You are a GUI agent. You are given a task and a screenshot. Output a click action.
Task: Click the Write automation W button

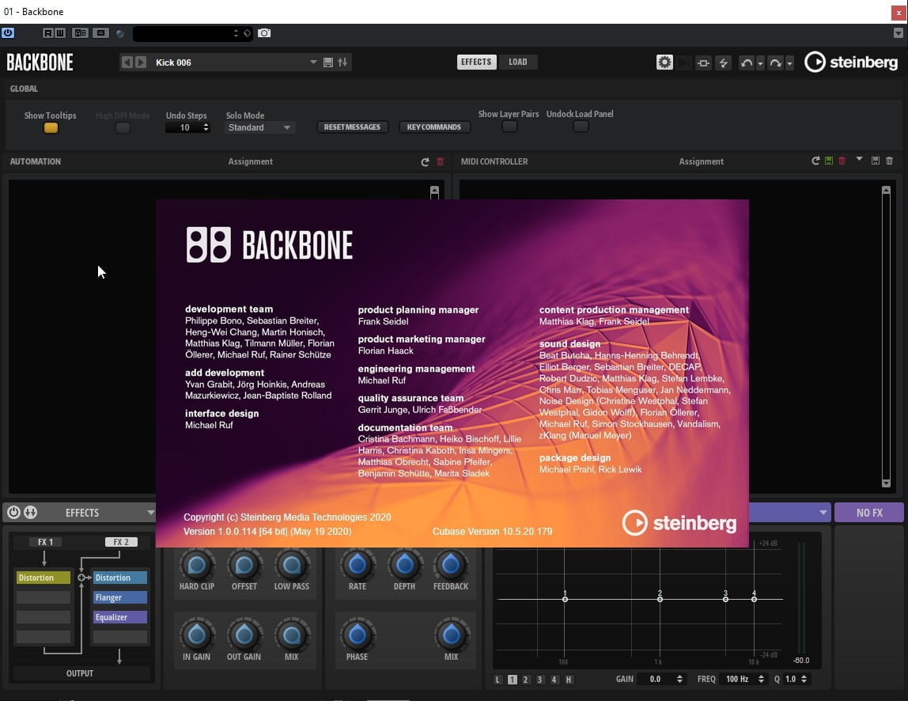(x=60, y=33)
